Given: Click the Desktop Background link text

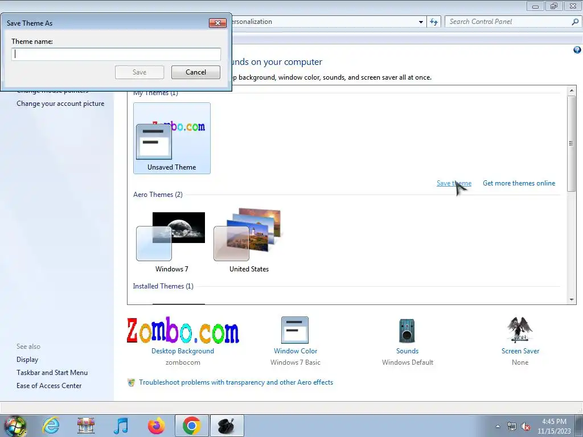Looking at the screenshot, I should (183, 351).
